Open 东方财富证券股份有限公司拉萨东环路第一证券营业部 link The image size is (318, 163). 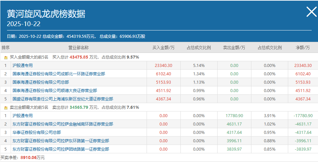pyautogui.click(x=61, y=141)
